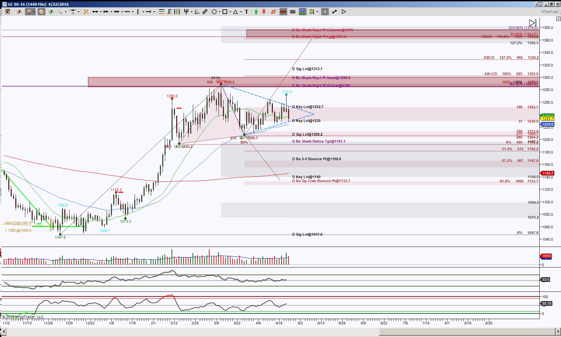The width and height of the screenshot is (561, 337).
Task: Click the green-arrow harmonic pattern icon
Action: pos(73,12)
